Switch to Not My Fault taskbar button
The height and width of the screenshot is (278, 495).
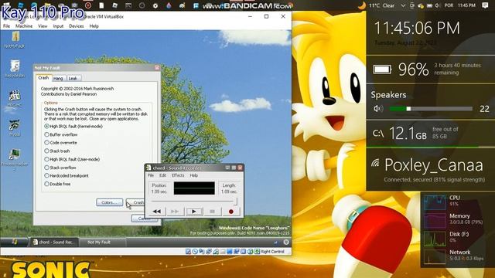pyautogui.click(x=102, y=242)
